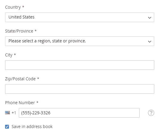Open the State/Province dropdown
Image resolution: width=162 pixels, height=134 pixels.
(x=80, y=41)
